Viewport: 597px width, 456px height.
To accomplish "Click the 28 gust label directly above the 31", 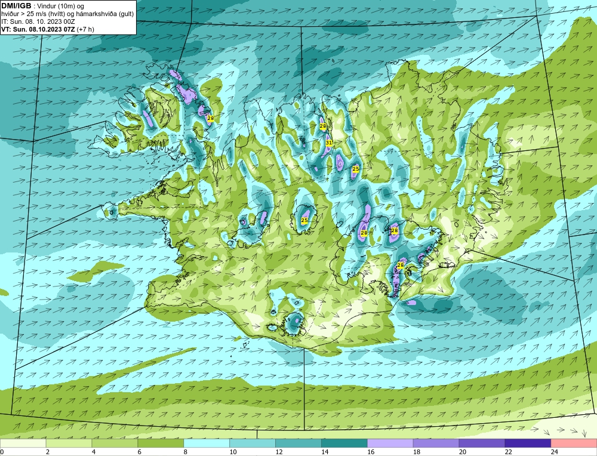I will 323,126.
